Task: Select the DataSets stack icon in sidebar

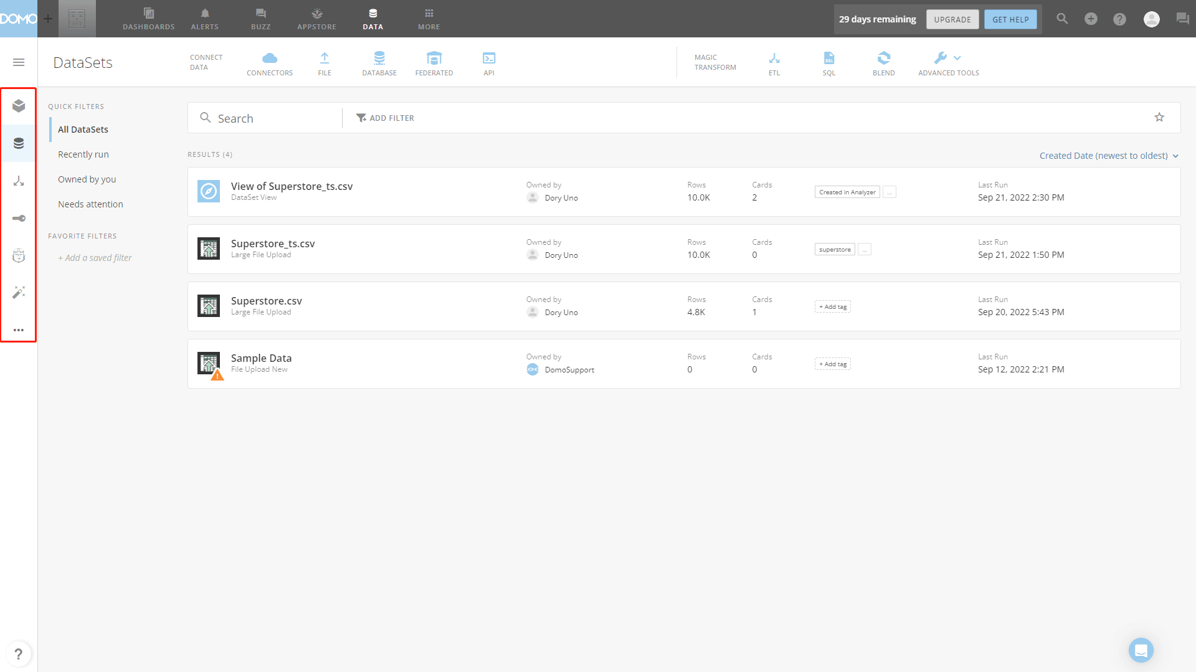Action: (x=19, y=143)
